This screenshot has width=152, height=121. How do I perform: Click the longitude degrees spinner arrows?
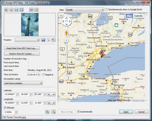pyautogui.click(x=17, y=103)
